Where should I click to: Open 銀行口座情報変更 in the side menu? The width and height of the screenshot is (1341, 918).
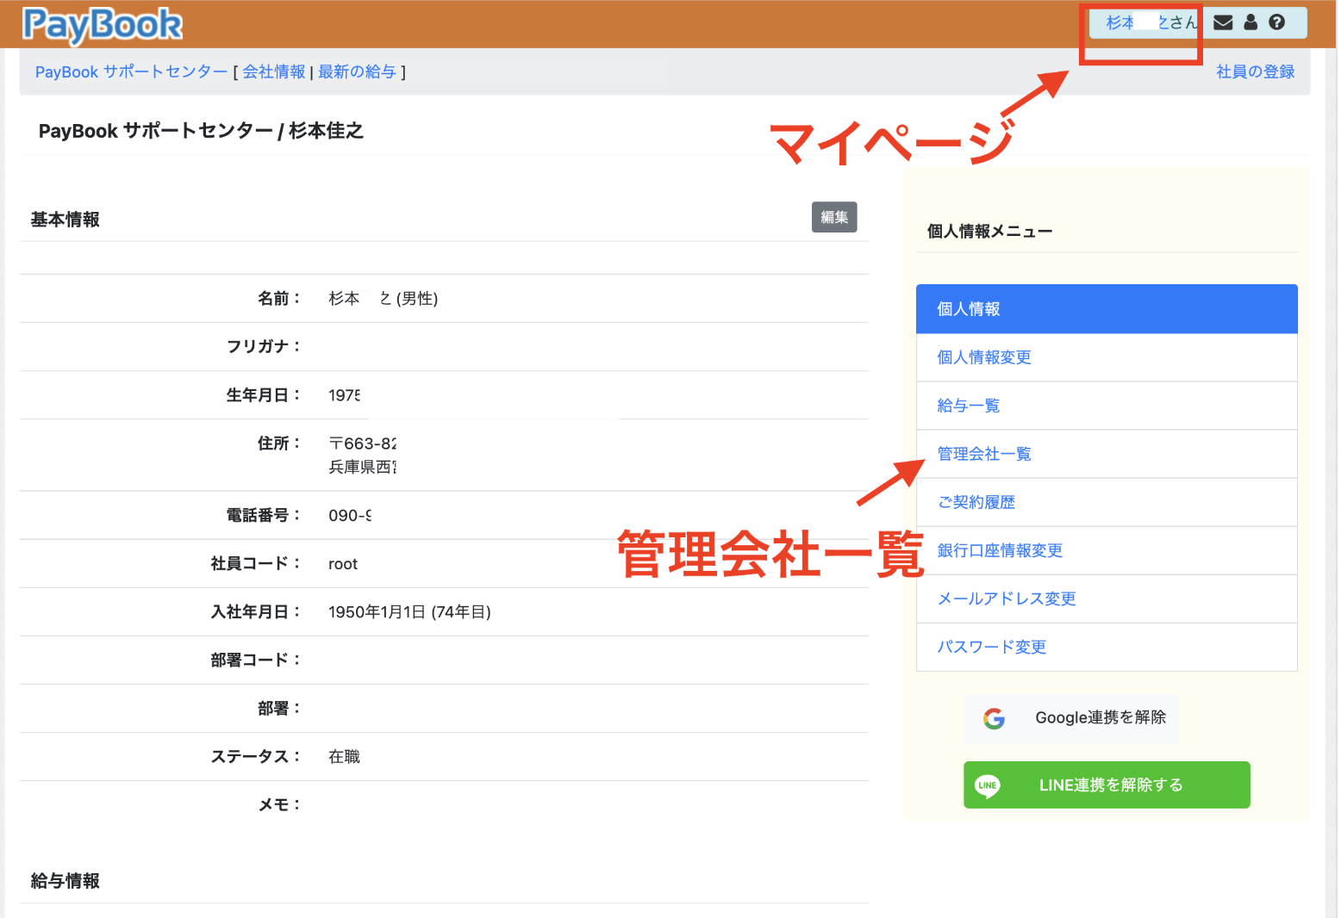pyautogui.click(x=1107, y=550)
